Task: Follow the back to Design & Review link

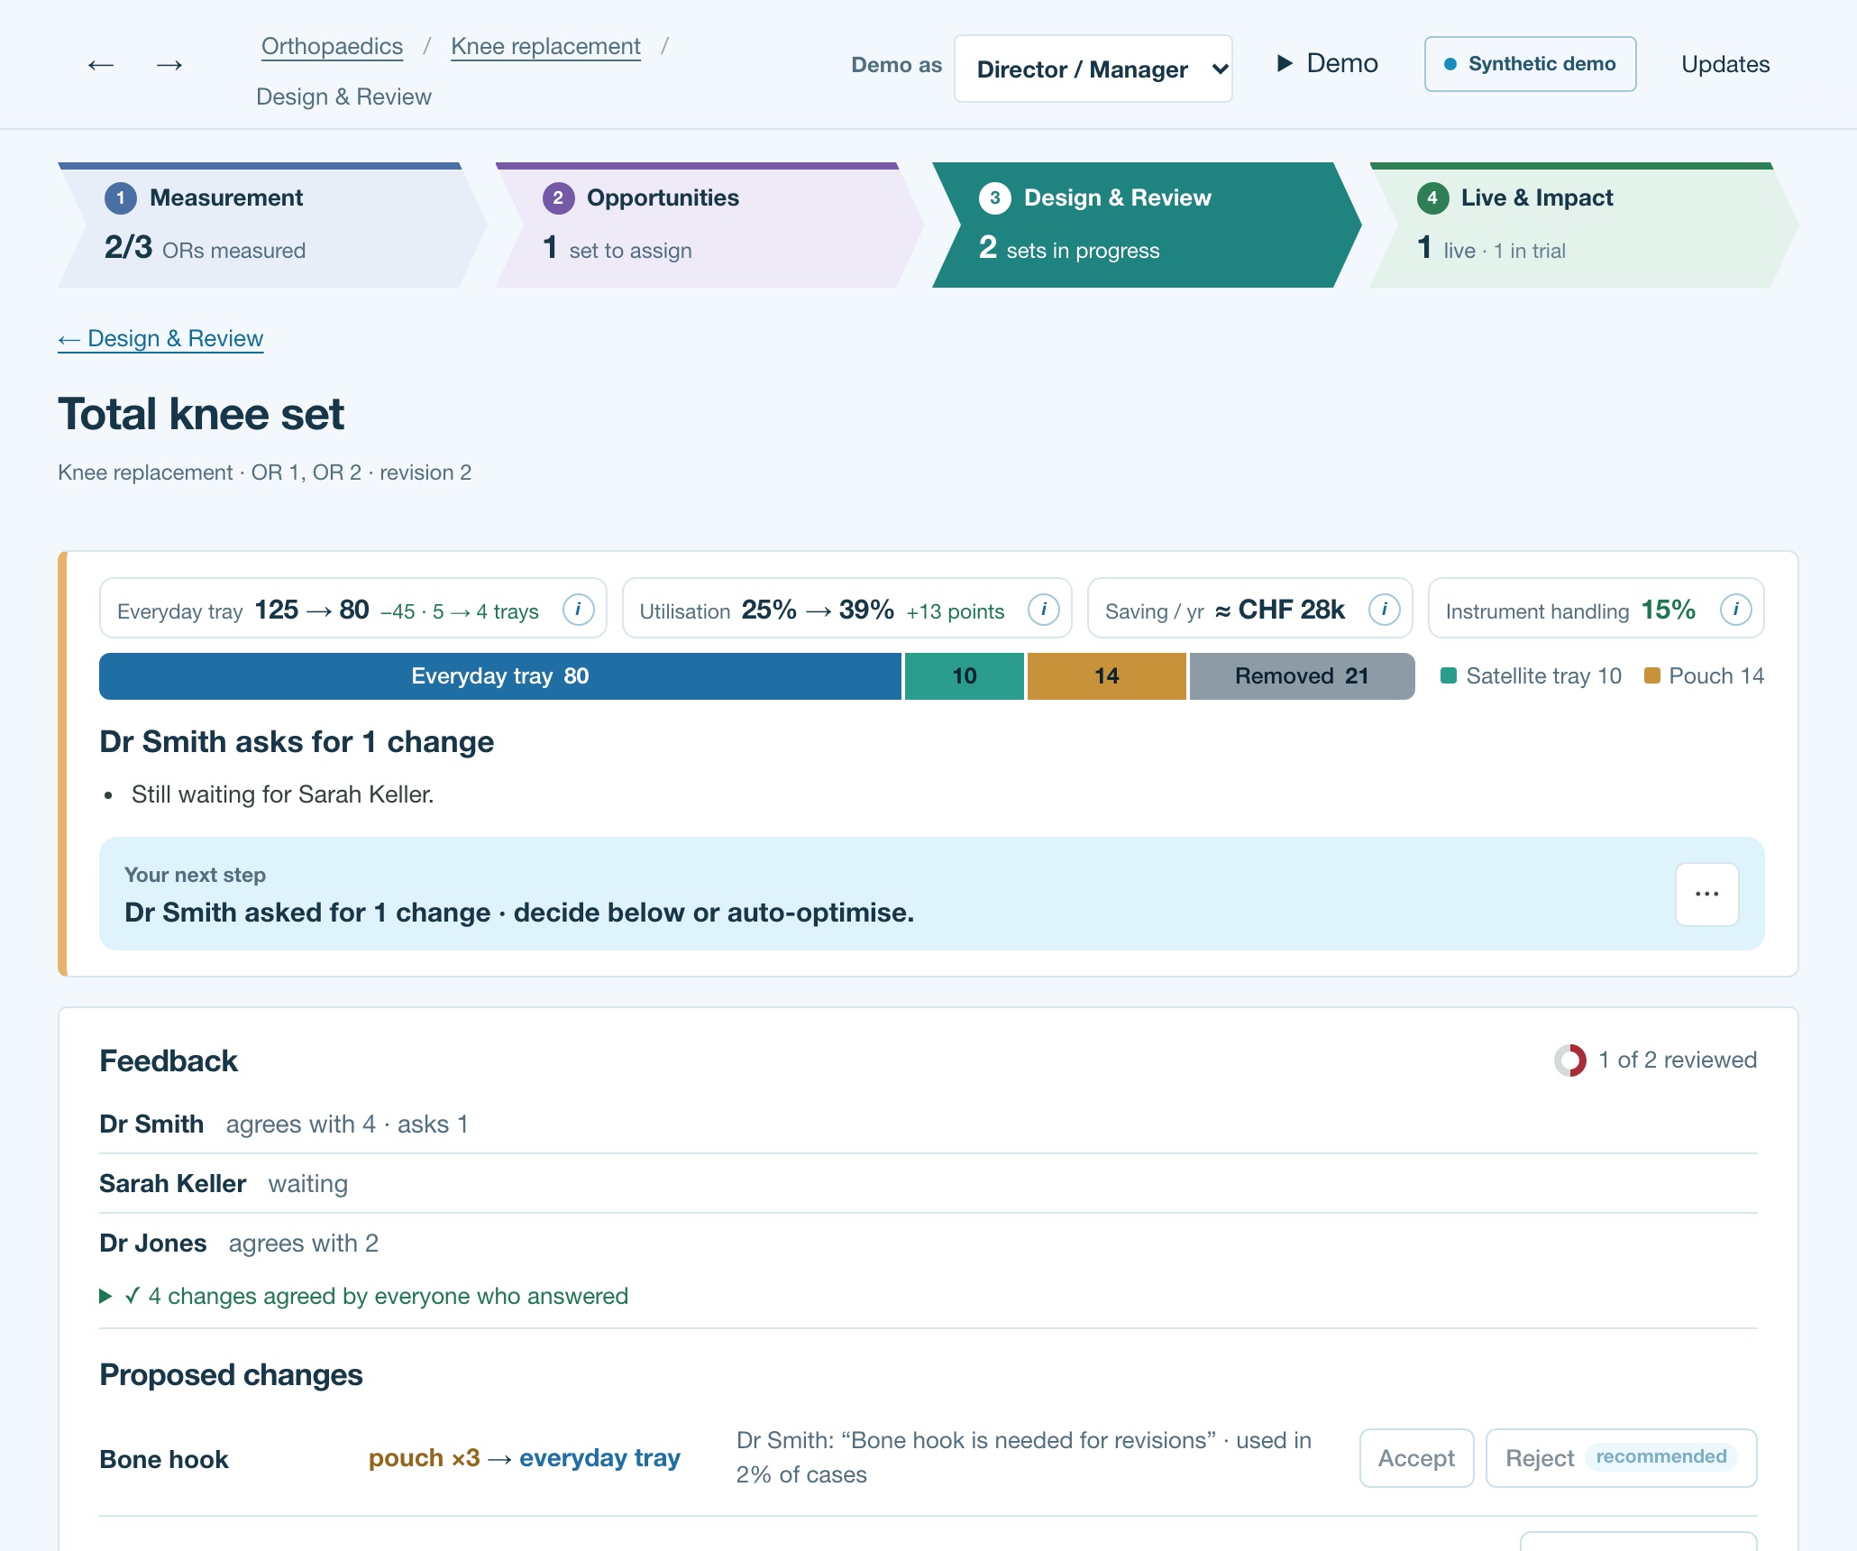Action: point(160,339)
